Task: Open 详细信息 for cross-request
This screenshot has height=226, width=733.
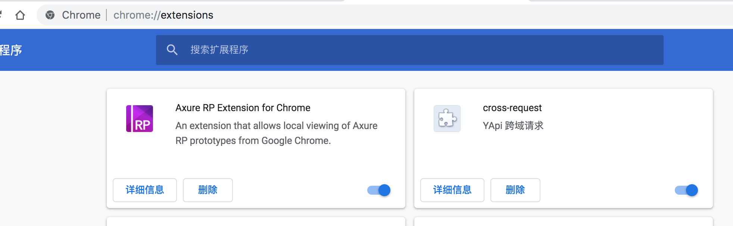Action: (452, 190)
